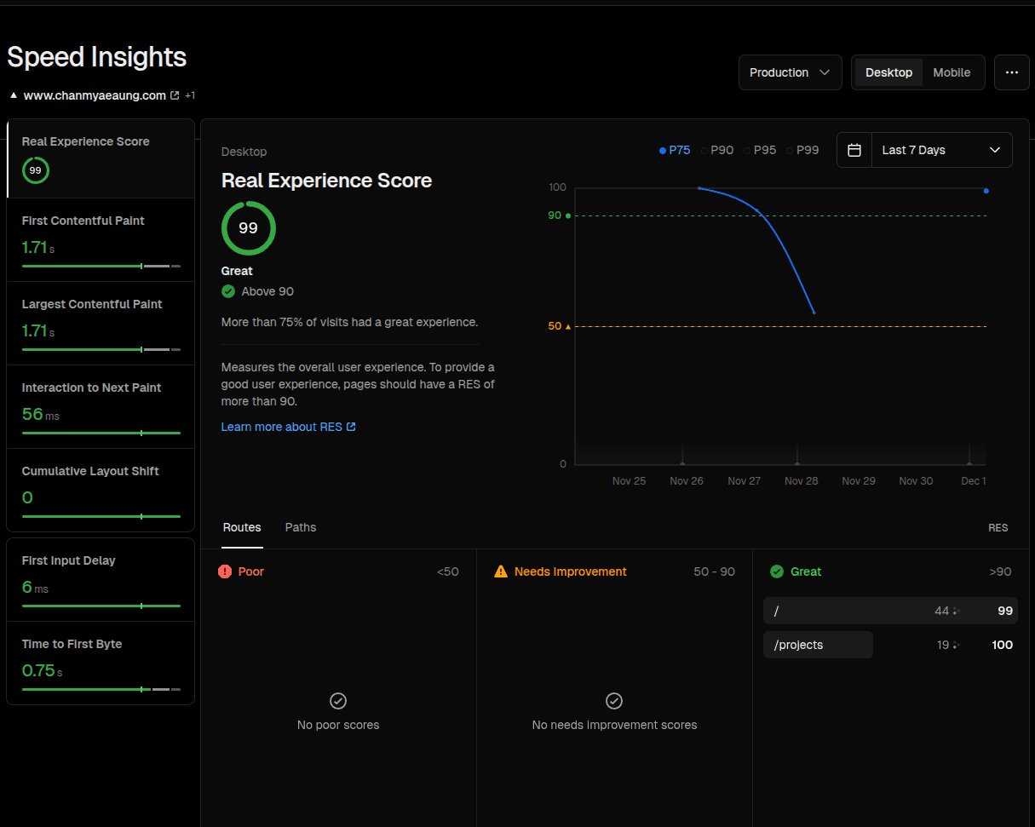Viewport: 1035px width, 827px height.
Task: Click the warning triangle beside Needs Improvement
Action: pos(500,571)
